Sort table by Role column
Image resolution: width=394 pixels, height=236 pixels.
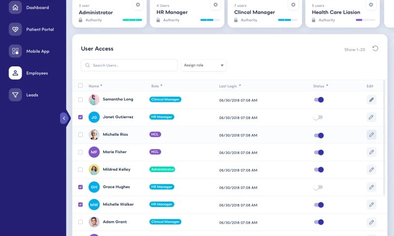pyautogui.click(x=157, y=86)
